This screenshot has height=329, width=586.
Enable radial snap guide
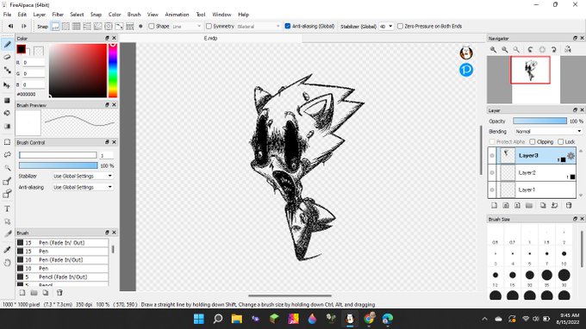click(x=98, y=26)
